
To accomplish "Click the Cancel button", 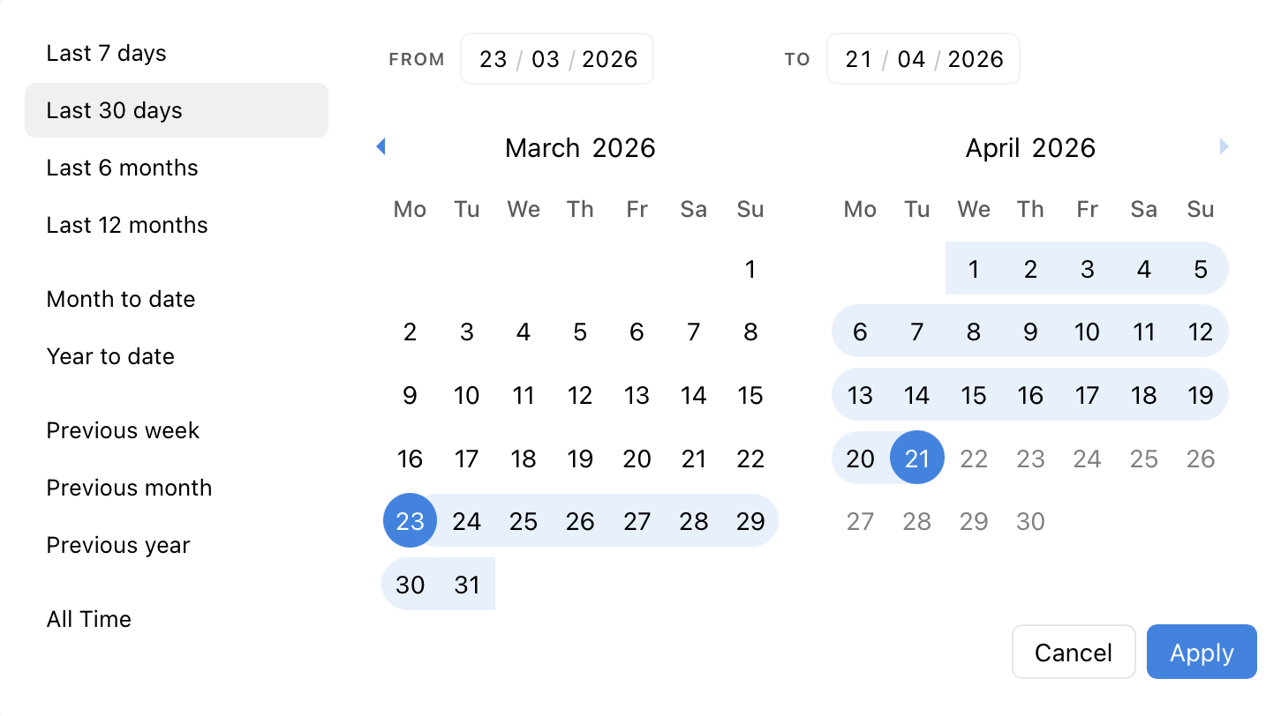I will [1074, 653].
